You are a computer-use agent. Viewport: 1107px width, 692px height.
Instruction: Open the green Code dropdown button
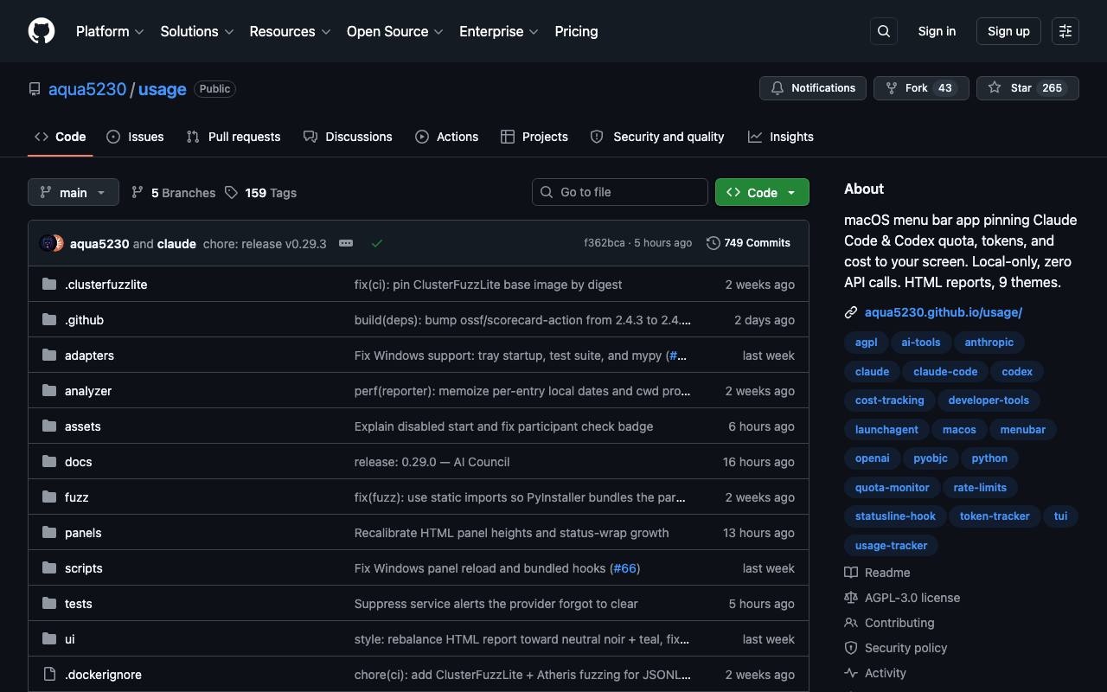[x=762, y=192]
